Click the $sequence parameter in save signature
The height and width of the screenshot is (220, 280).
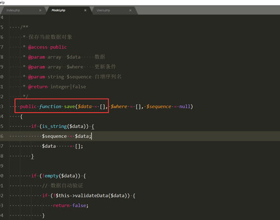pyautogui.click(x=158, y=106)
